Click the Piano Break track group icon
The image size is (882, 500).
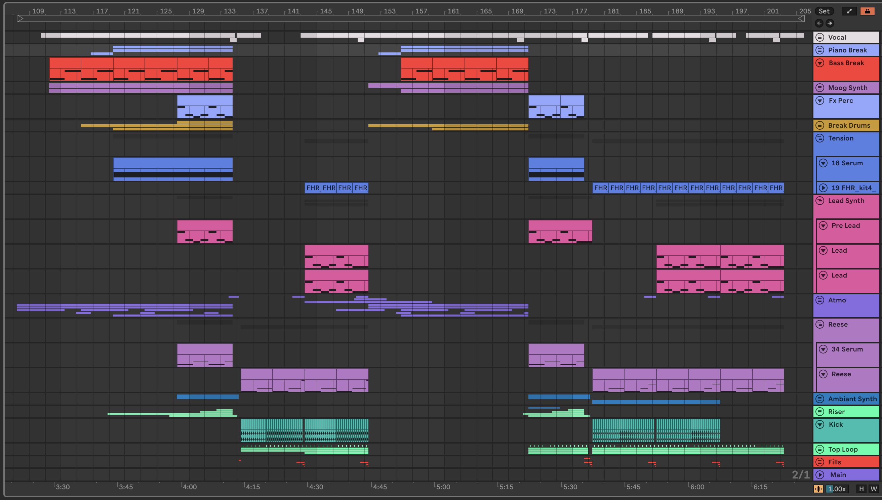point(820,50)
